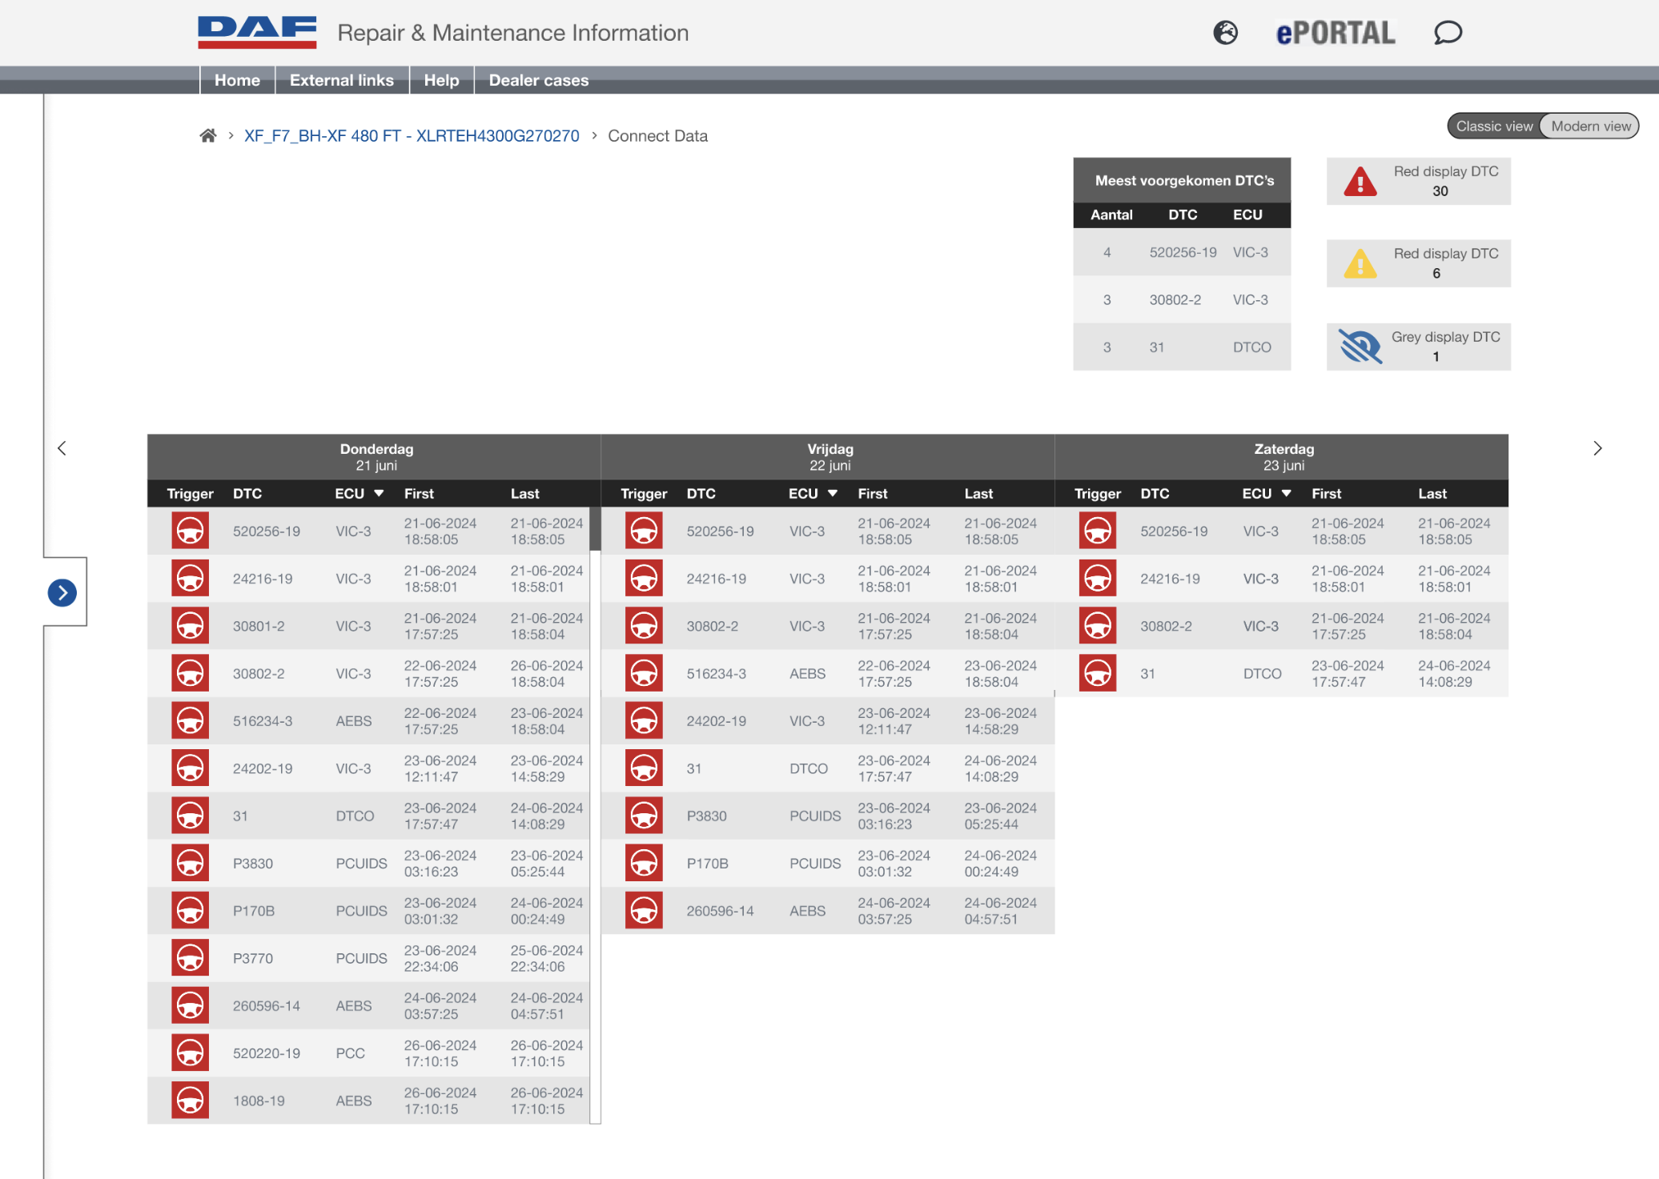
Task: Open the Dealer cases menu
Action: pyautogui.click(x=538, y=80)
